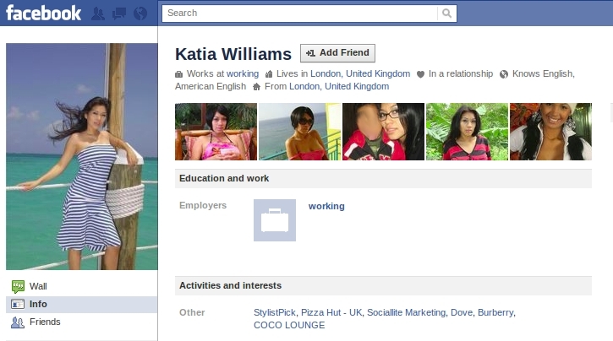Open the large profile picture

coord(82,156)
